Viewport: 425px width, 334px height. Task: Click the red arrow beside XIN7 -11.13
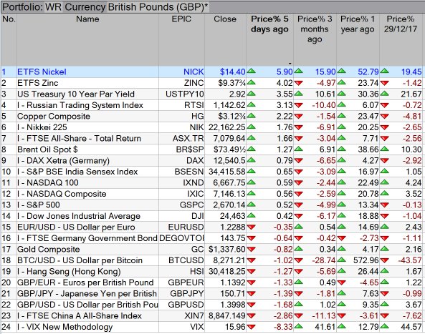298,315
